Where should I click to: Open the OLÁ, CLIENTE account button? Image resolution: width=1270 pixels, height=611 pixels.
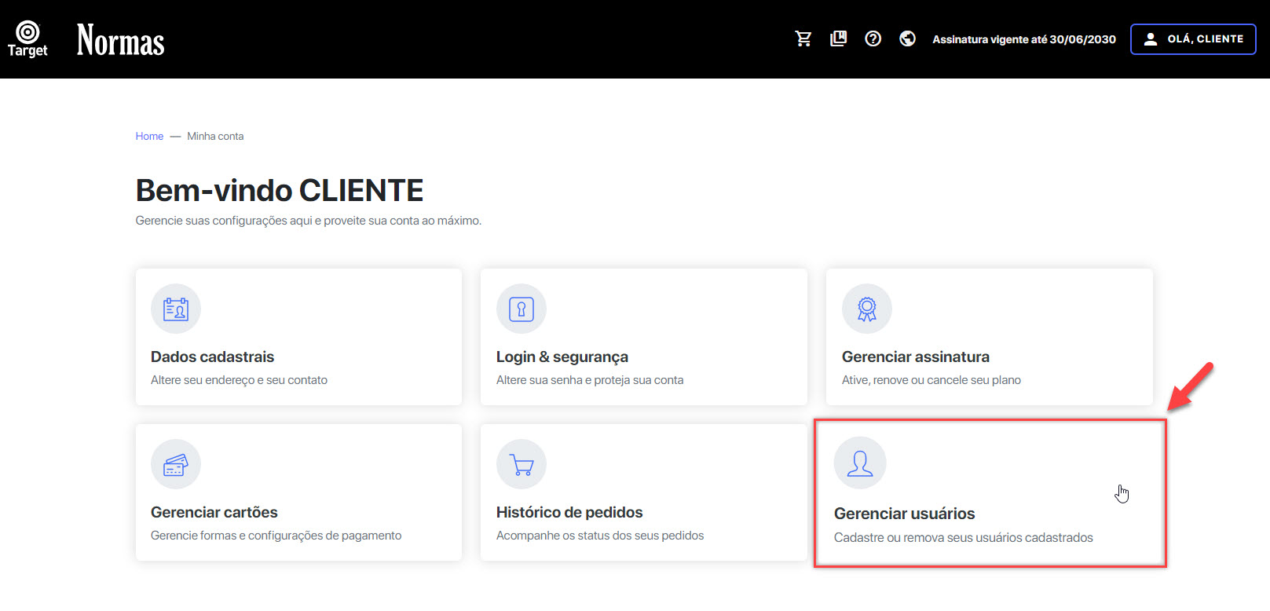click(1193, 39)
